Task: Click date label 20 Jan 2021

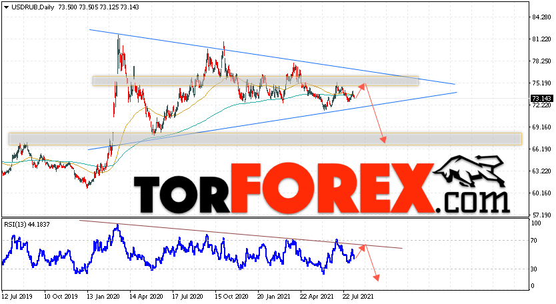Action: coord(273,296)
